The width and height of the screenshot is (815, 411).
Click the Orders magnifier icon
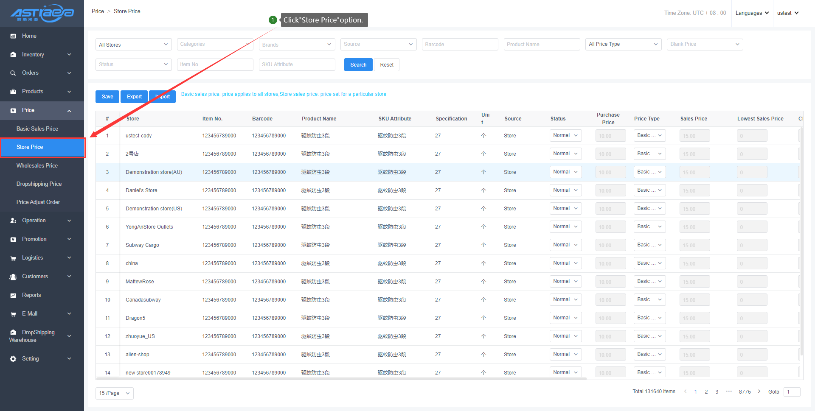[x=13, y=73]
